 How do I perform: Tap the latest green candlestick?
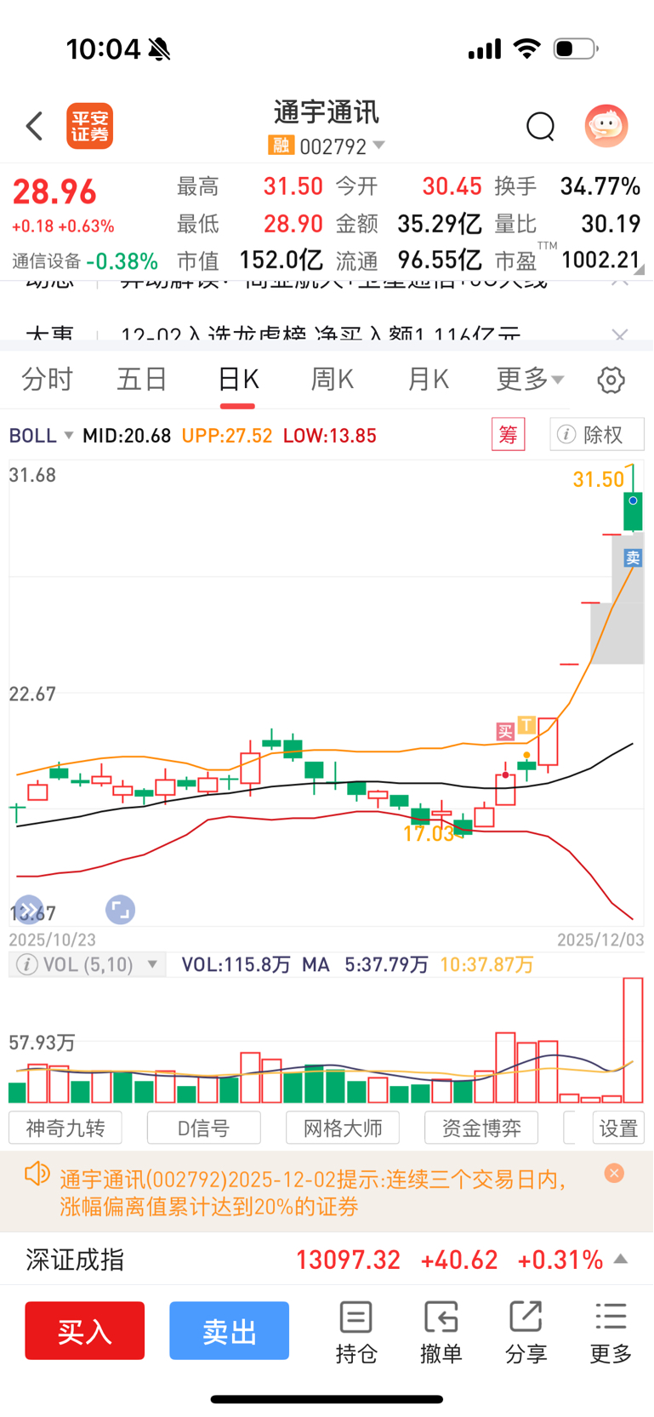click(633, 511)
